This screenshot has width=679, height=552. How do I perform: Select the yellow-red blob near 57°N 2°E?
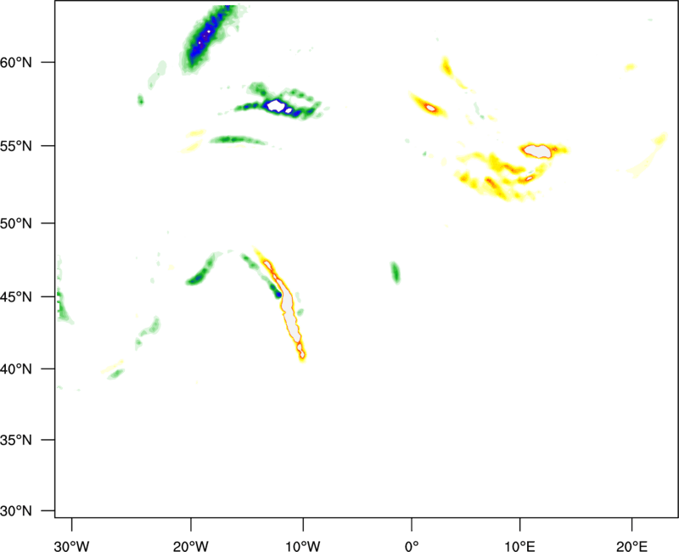pyautogui.click(x=427, y=105)
